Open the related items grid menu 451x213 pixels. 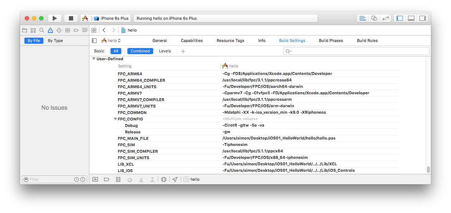coord(94,30)
